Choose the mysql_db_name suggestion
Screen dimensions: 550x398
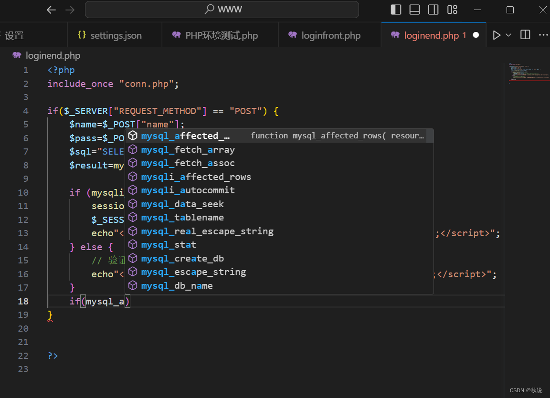(279, 286)
